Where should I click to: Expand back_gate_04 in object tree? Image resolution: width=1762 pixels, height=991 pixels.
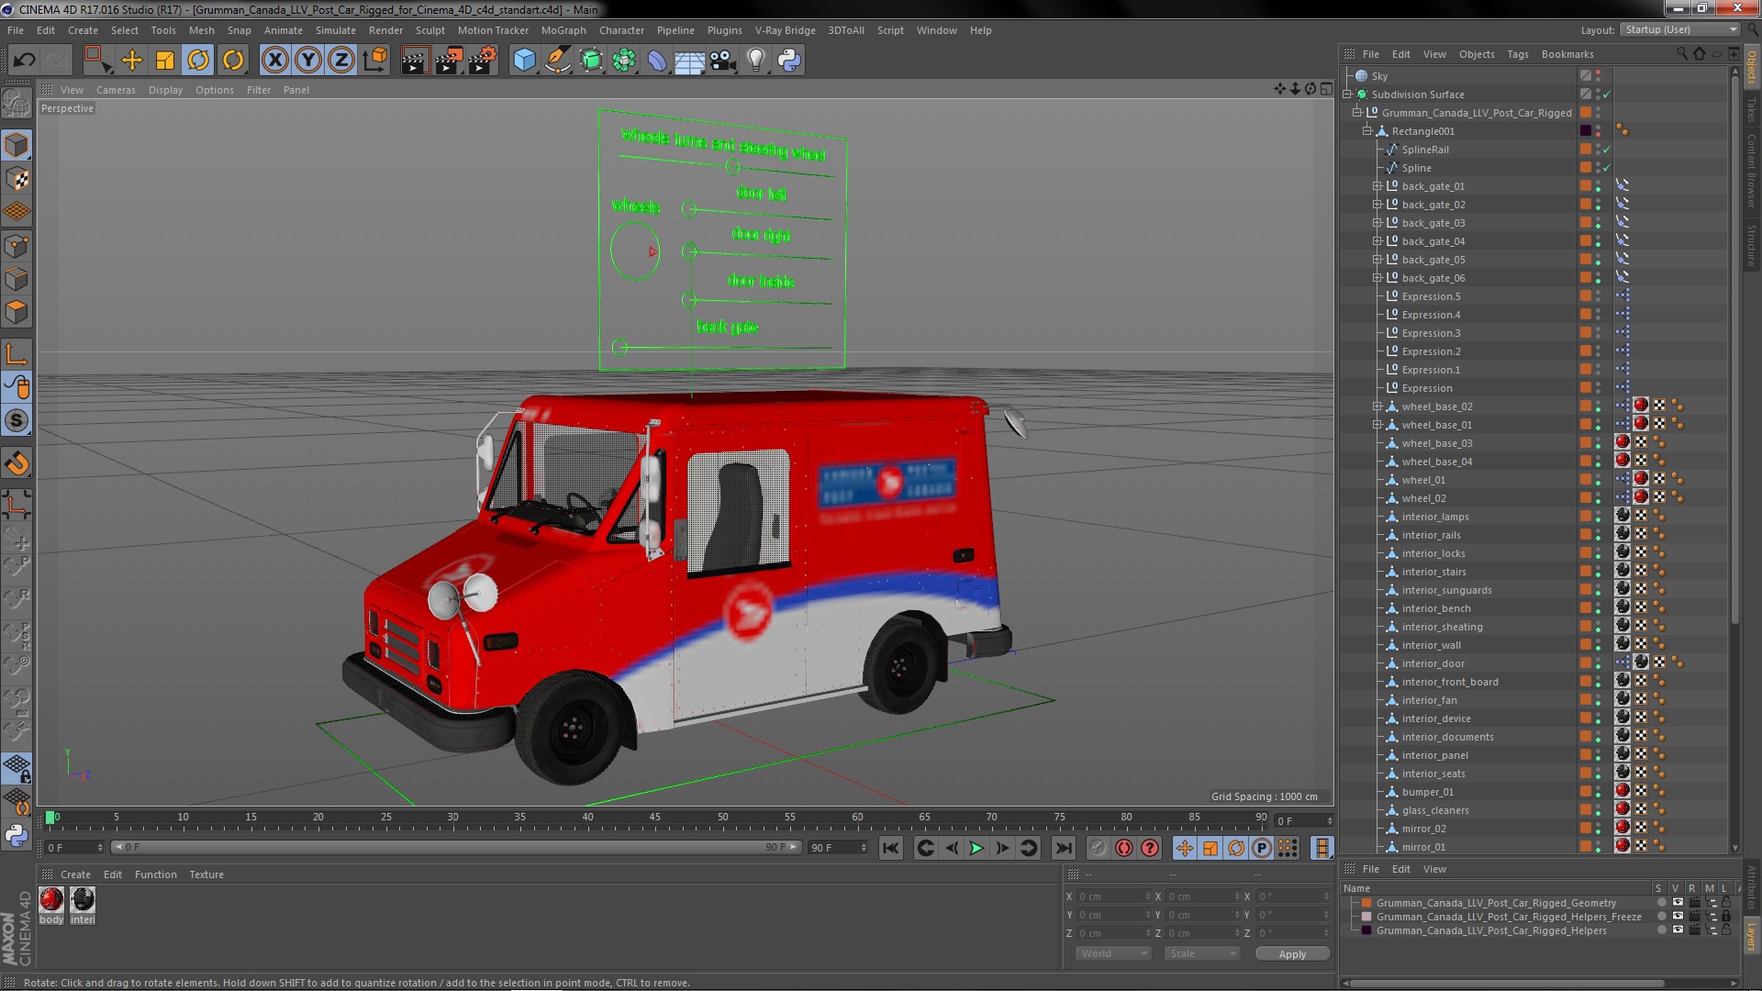tap(1377, 241)
